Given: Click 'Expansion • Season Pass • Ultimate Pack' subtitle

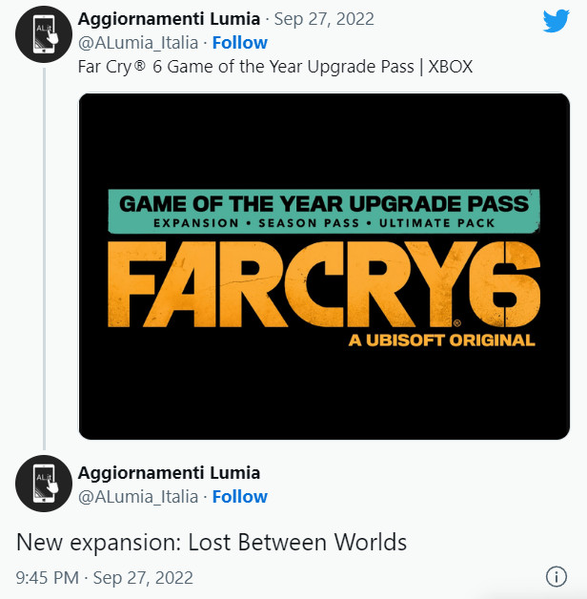Looking at the screenshot, I should pos(324,221).
